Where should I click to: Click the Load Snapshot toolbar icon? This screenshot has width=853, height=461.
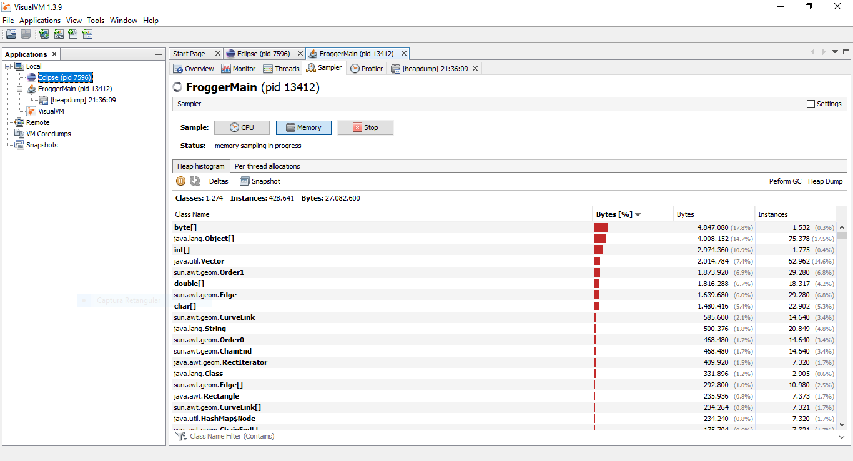[11, 34]
